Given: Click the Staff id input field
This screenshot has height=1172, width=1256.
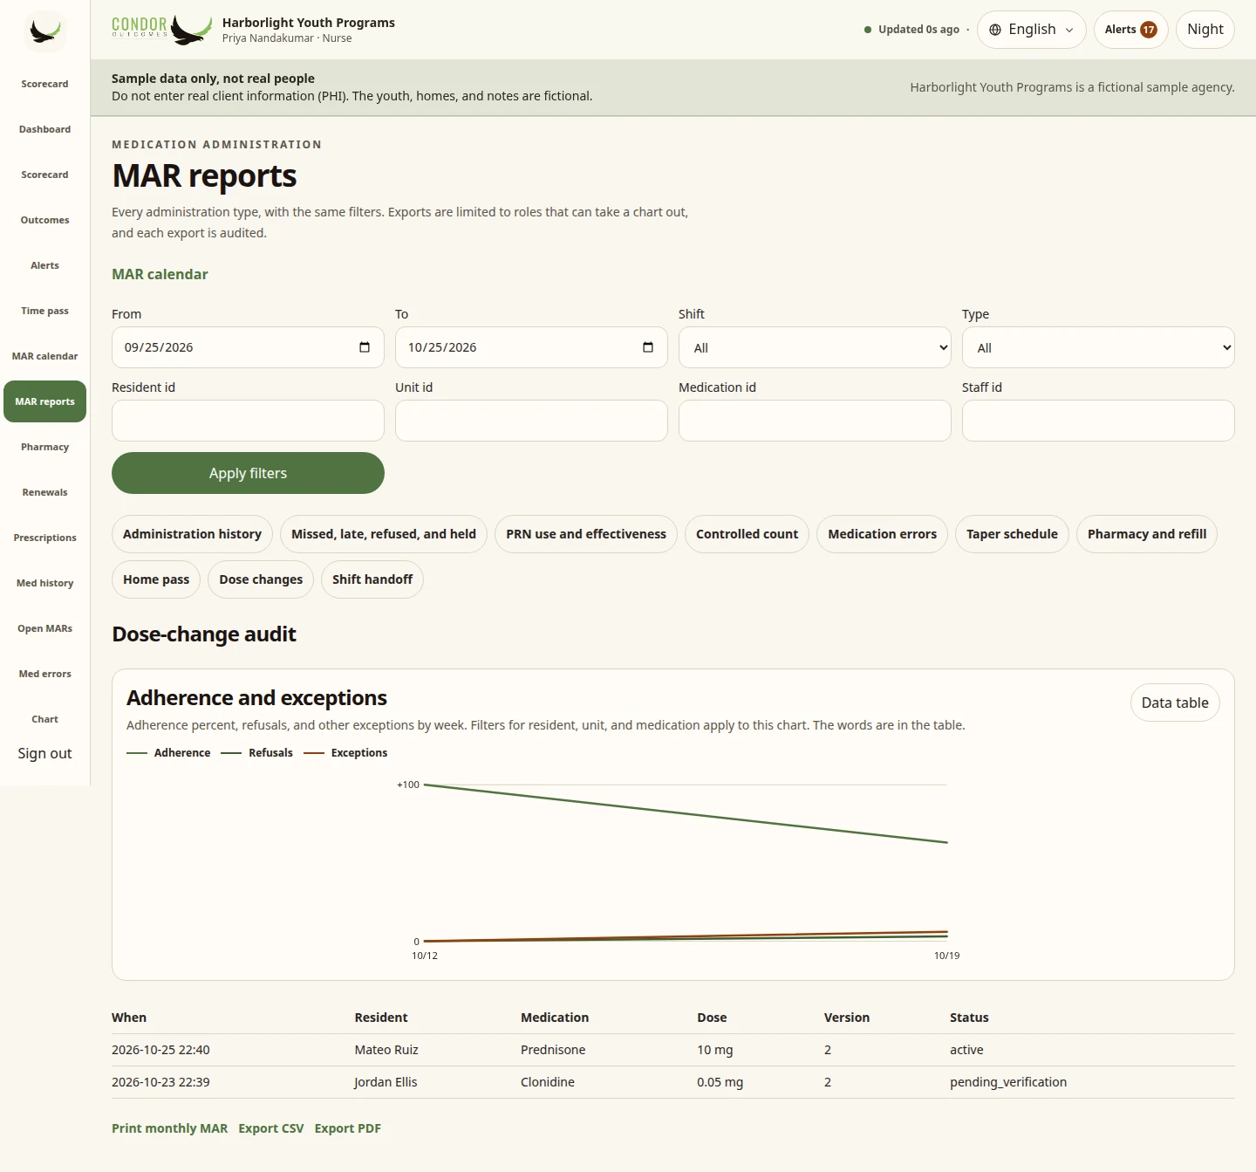Looking at the screenshot, I should tap(1098, 421).
